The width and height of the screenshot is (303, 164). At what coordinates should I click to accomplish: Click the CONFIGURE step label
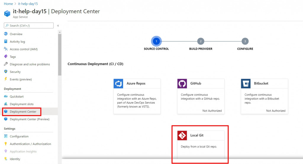pyautogui.click(x=245, y=49)
